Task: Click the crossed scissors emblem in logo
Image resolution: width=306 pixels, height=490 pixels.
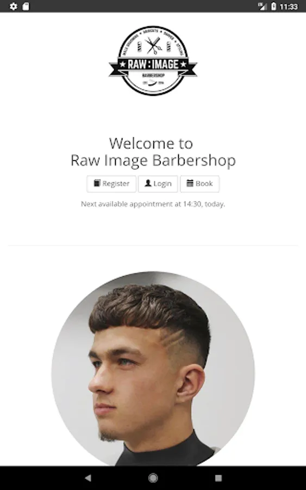Action: pos(153,46)
